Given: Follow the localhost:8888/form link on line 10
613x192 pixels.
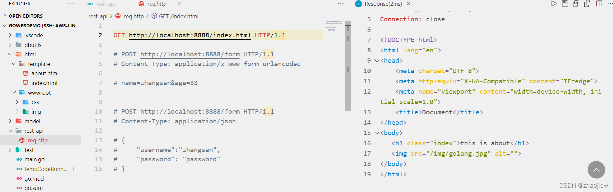Looking at the screenshot, I should 190,112.
